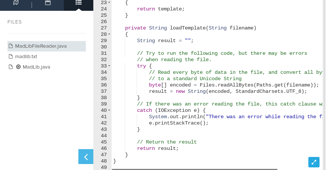Image resolution: width=327 pixels, height=170 pixels.
Task: Click the FILES heading
Action: click(15, 22)
